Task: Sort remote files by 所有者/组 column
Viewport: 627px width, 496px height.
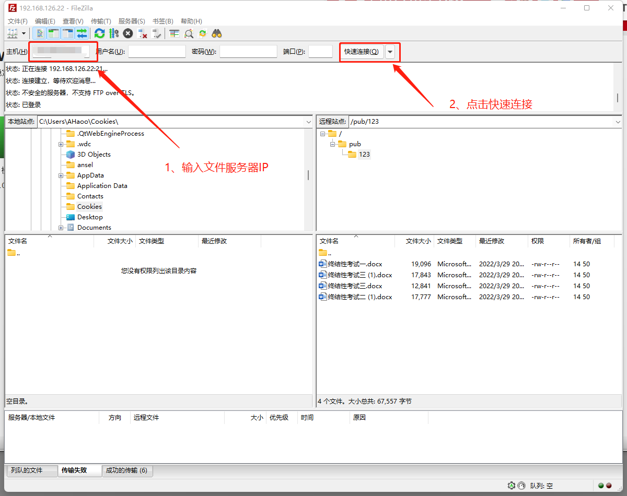Action: click(587, 241)
